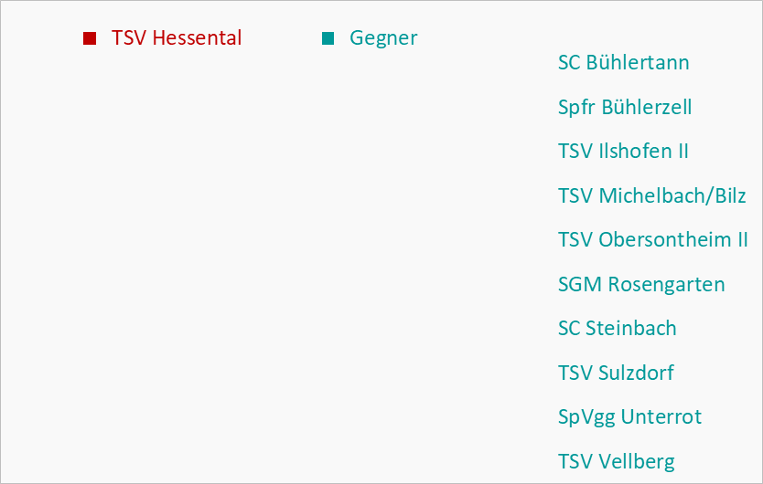Image resolution: width=763 pixels, height=484 pixels.
Task: Click the word Rosengarten in the list
Action: pyautogui.click(x=667, y=285)
